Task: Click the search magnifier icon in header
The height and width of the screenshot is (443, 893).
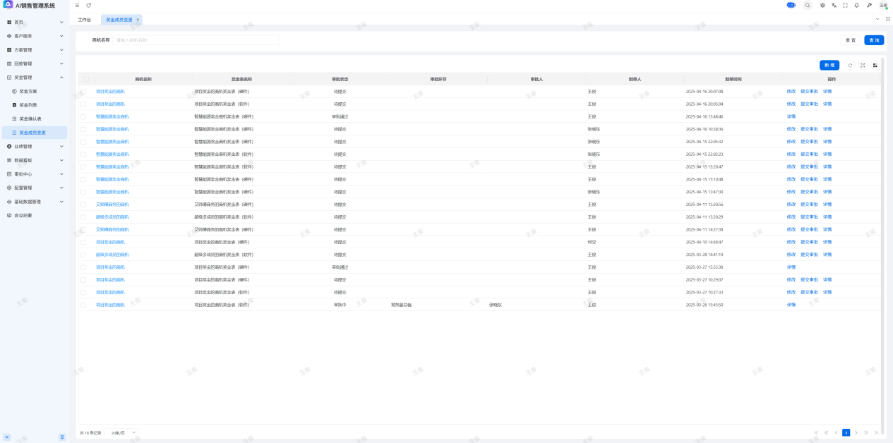Action: [808, 5]
